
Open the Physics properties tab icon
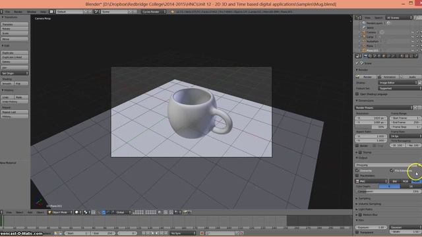[x=416, y=56]
